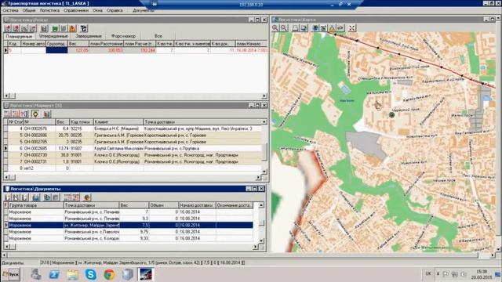Click the warning triangle icon on the map toolbar
The image size is (502, 282).
332,28
